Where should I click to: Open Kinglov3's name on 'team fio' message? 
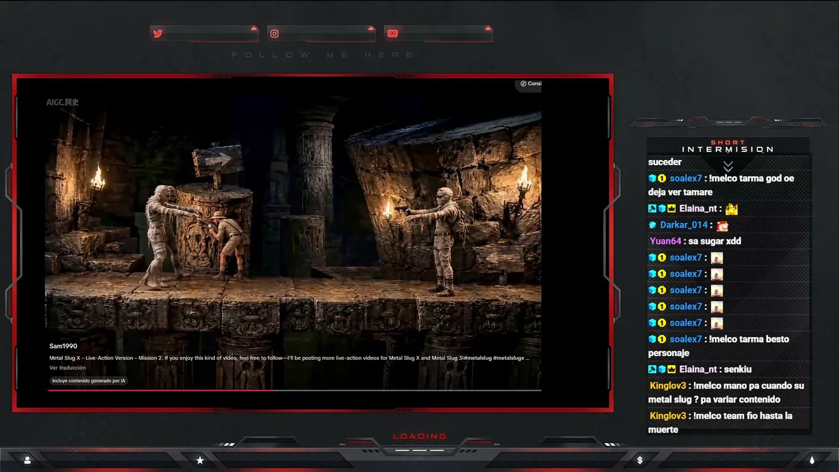pos(668,416)
